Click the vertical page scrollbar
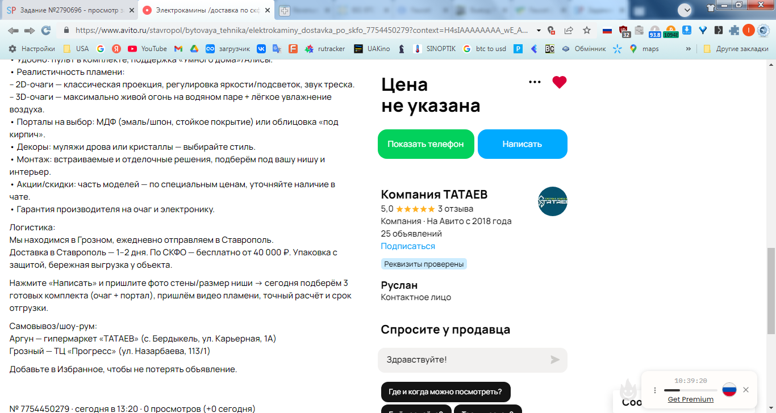776x413 pixels. pos(771,291)
